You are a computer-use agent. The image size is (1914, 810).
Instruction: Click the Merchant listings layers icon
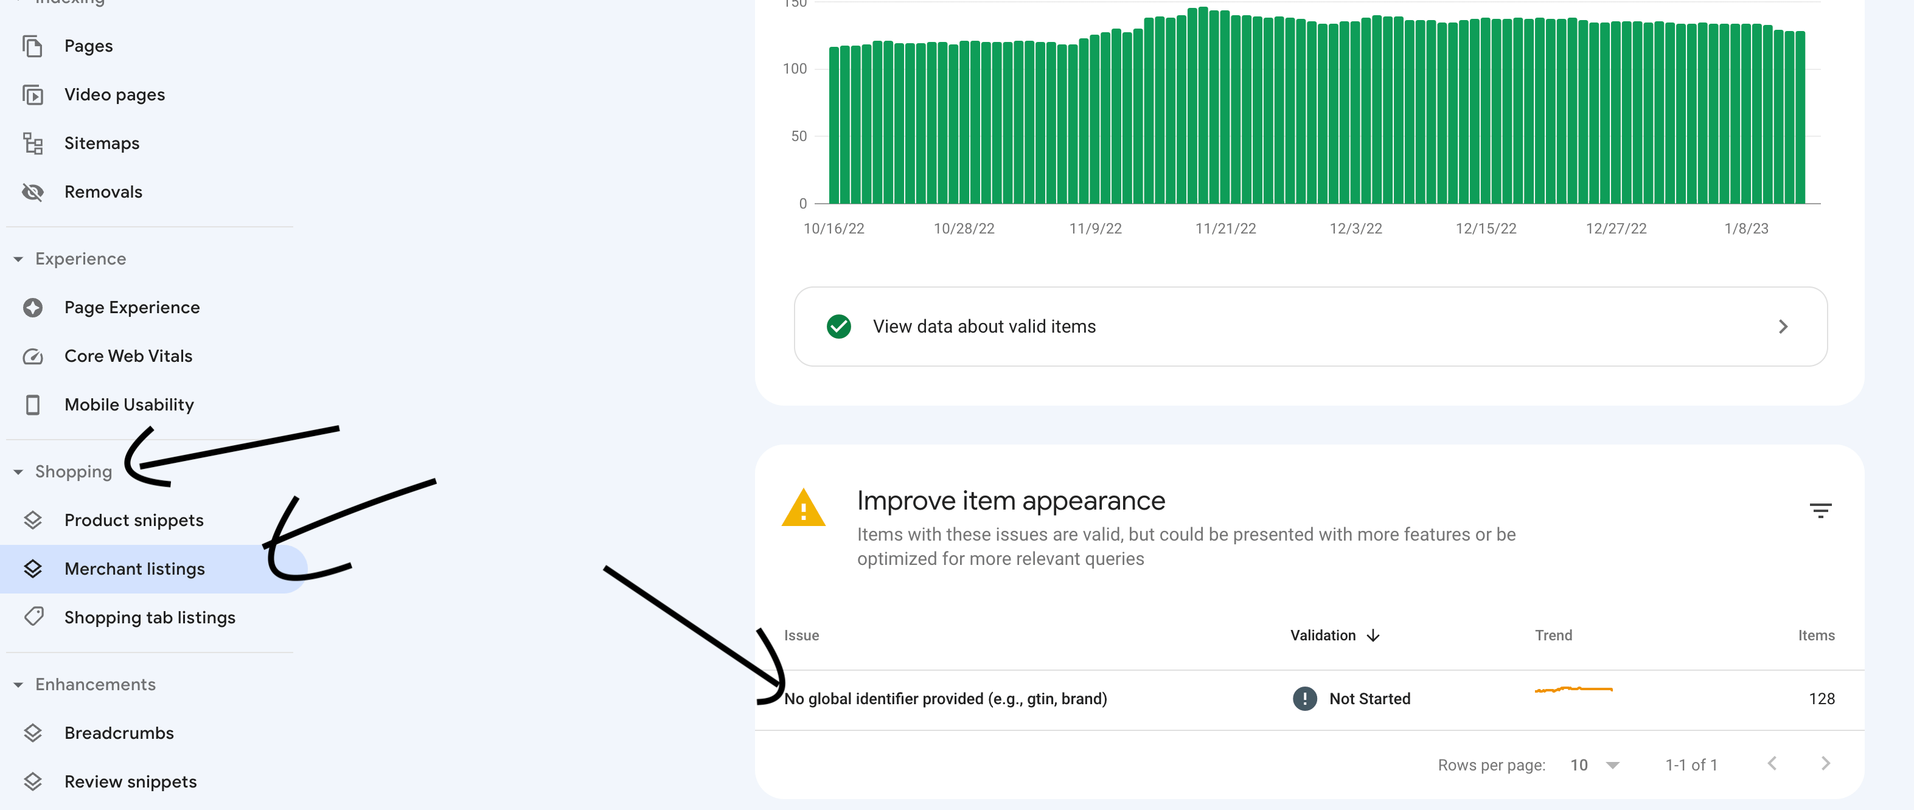[x=33, y=569]
